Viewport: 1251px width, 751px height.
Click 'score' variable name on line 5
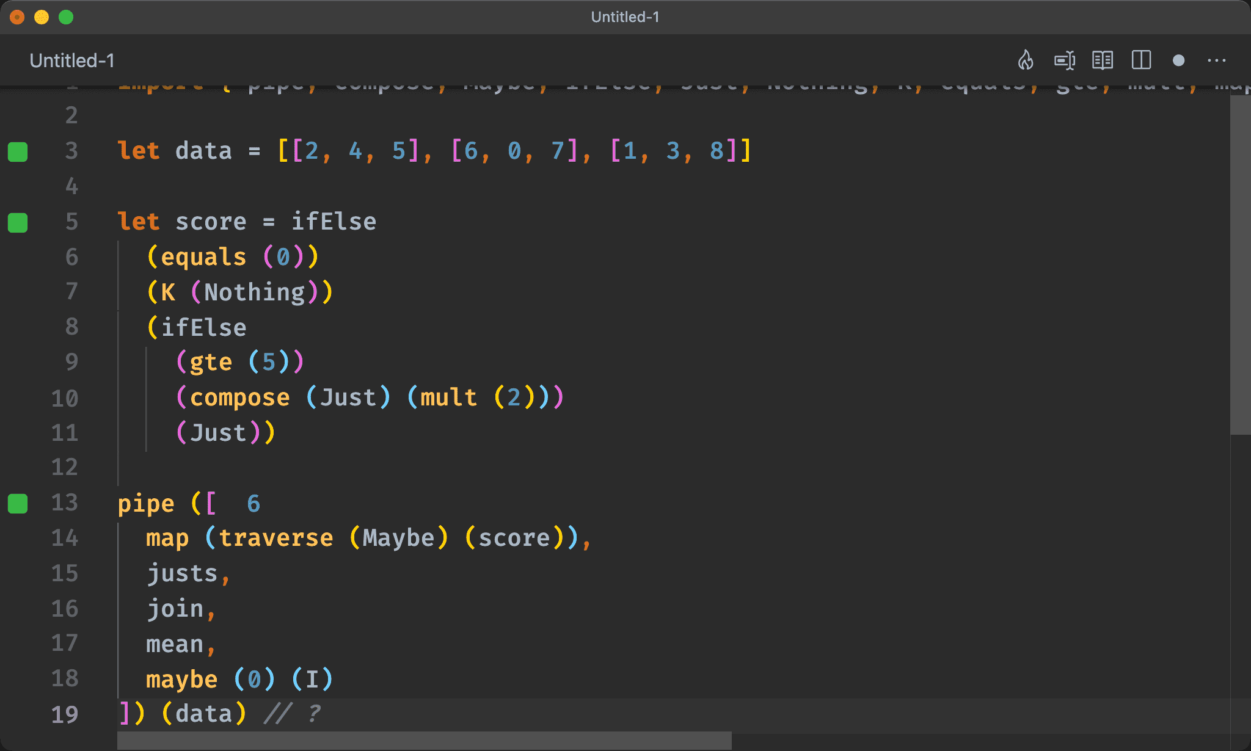tap(211, 222)
